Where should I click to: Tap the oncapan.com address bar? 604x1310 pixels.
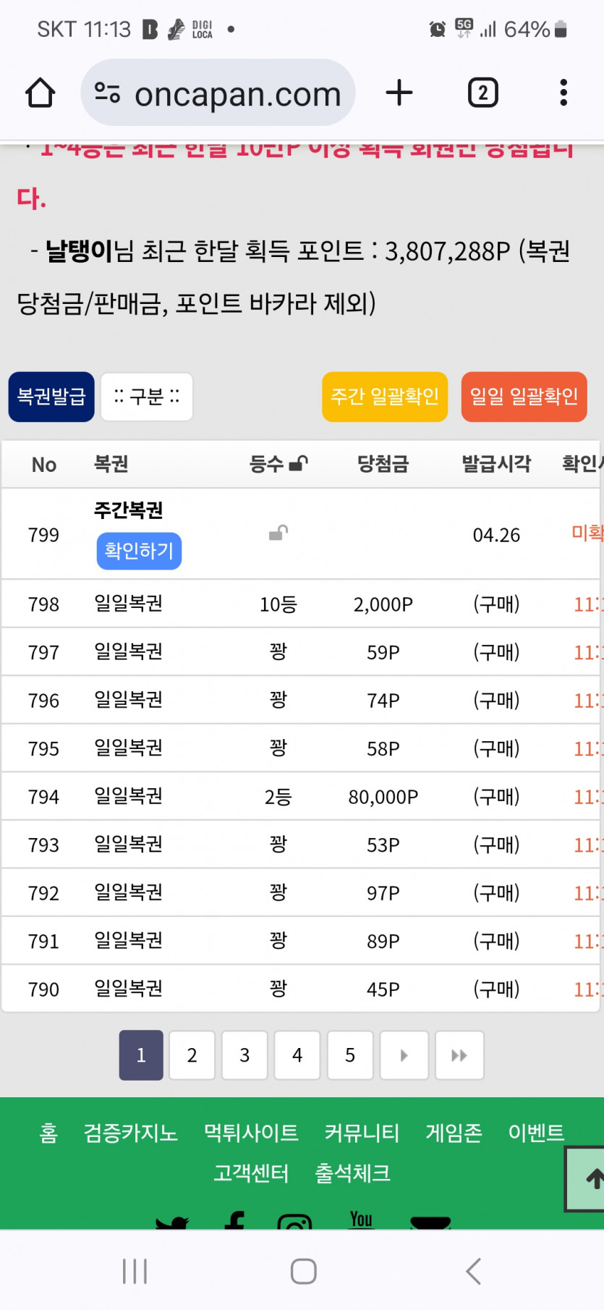click(237, 93)
